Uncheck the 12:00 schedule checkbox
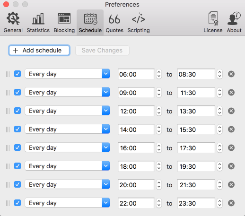The height and width of the screenshot is (216, 245). [17, 111]
